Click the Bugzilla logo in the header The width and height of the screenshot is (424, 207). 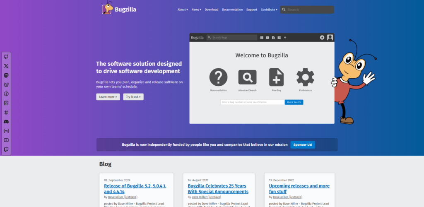pyautogui.click(x=119, y=9)
